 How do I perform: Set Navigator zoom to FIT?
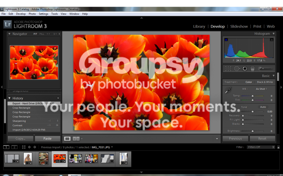click(x=35, y=34)
